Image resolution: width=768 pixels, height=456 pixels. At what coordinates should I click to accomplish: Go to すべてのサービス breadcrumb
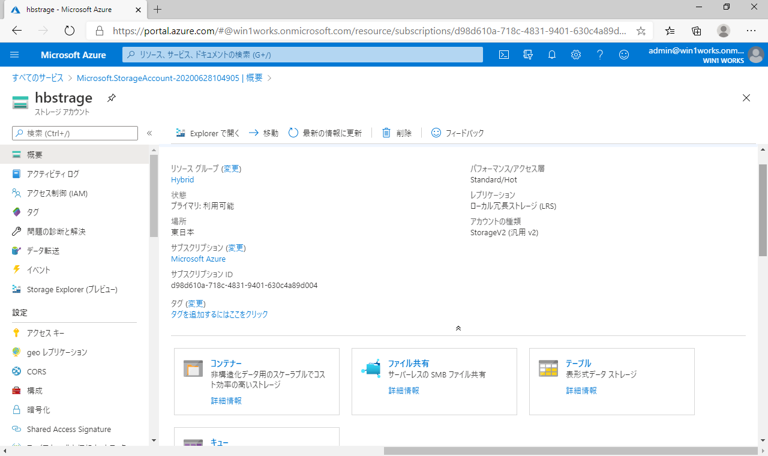point(38,78)
